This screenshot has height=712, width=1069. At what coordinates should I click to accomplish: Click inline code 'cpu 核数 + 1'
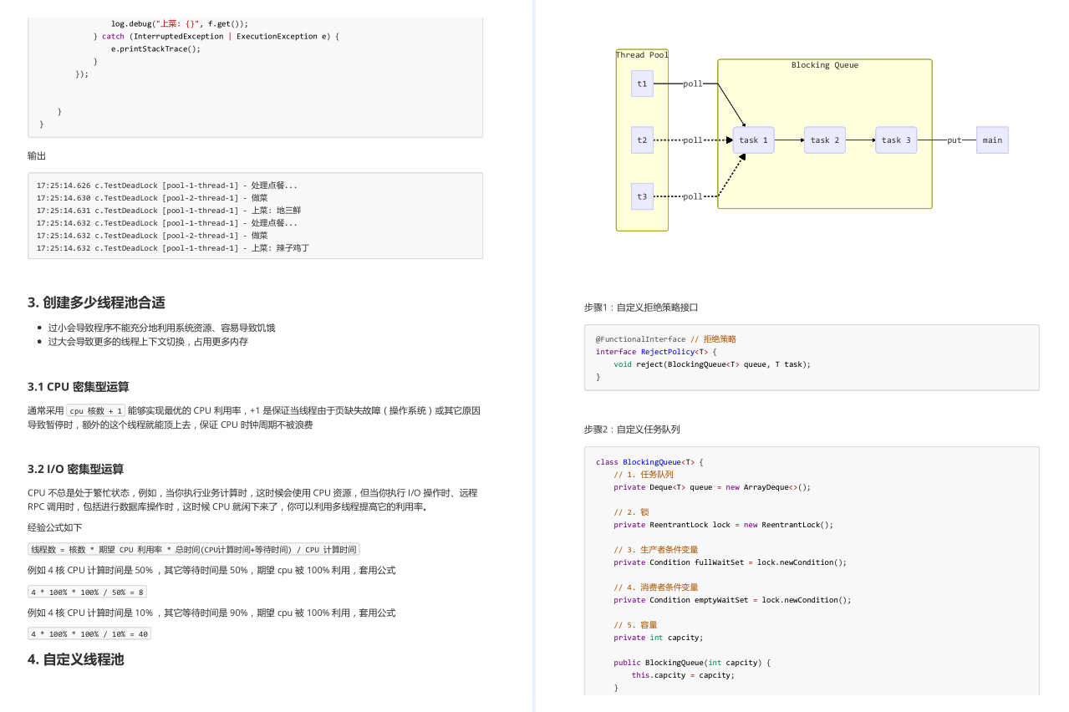pyautogui.click(x=96, y=411)
